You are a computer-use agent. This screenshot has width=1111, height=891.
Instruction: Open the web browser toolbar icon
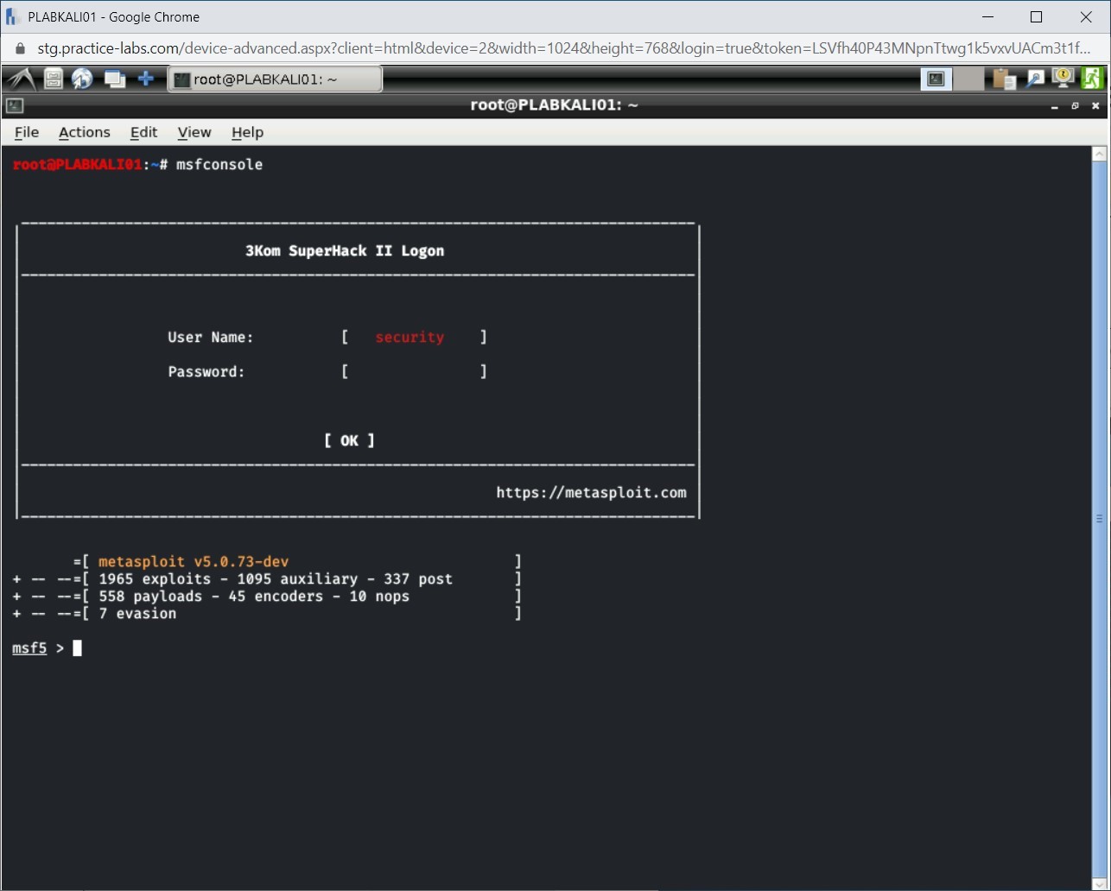(83, 79)
